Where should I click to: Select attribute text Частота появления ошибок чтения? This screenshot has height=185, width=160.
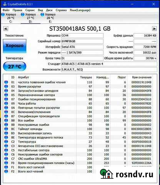pyautogui.click(x=42, y=82)
